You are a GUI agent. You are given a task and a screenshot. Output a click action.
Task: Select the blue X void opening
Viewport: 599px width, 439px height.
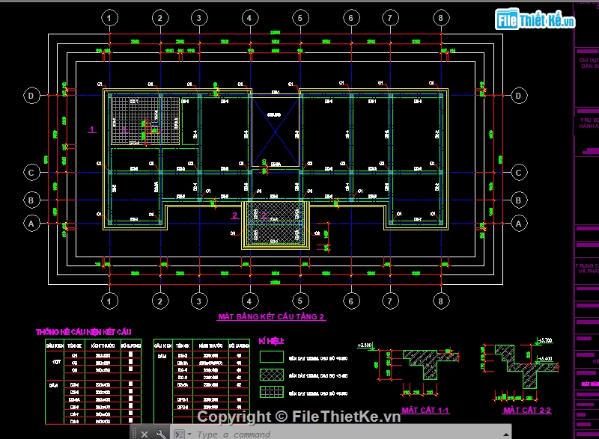275,132
